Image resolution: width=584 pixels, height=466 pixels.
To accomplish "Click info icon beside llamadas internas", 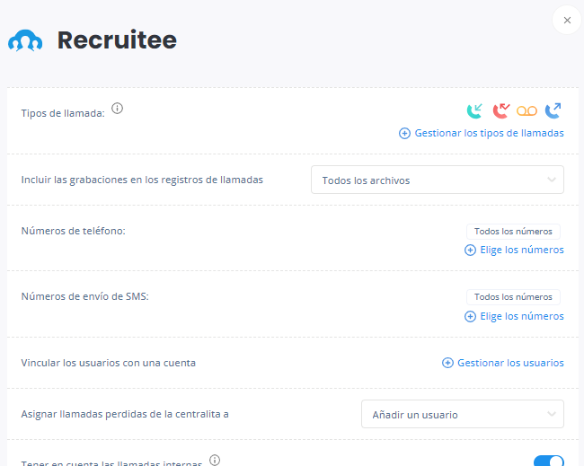I will pyautogui.click(x=215, y=460).
